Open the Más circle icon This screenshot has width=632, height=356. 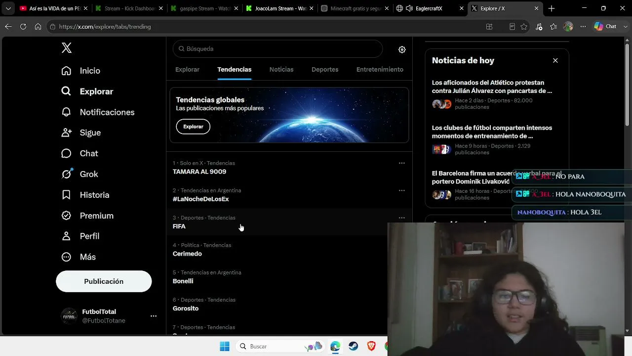click(x=66, y=257)
